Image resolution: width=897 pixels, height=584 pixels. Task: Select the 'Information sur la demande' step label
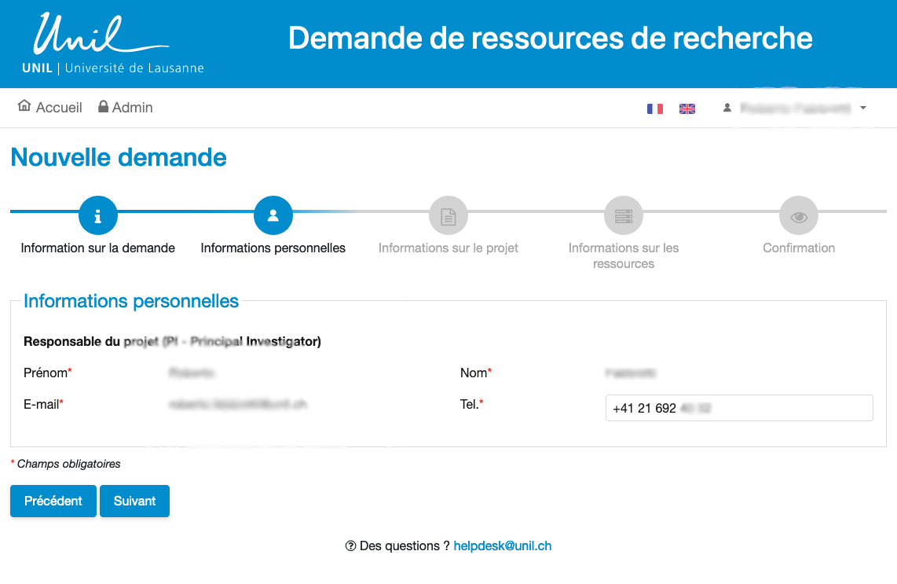pyautogui.click(x=98, y=248)
